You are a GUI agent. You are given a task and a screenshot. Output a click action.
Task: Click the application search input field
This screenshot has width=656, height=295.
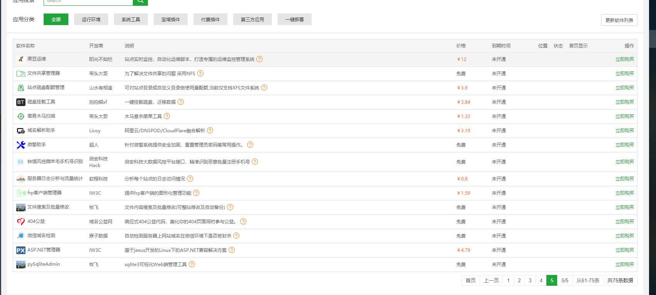[x=88, y=2]
